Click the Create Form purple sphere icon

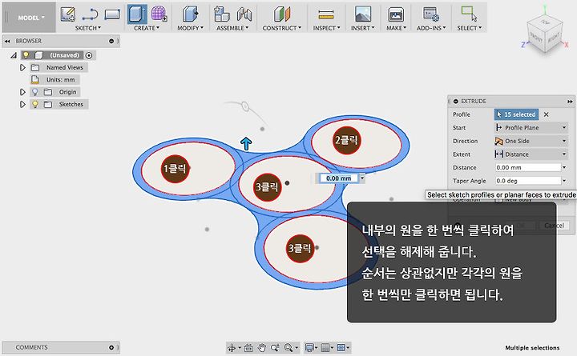click(x=159, y=14)
